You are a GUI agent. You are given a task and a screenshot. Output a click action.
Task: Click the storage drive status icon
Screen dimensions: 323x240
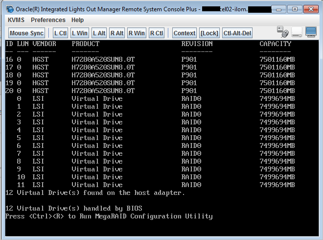click(x=297, y=32)
